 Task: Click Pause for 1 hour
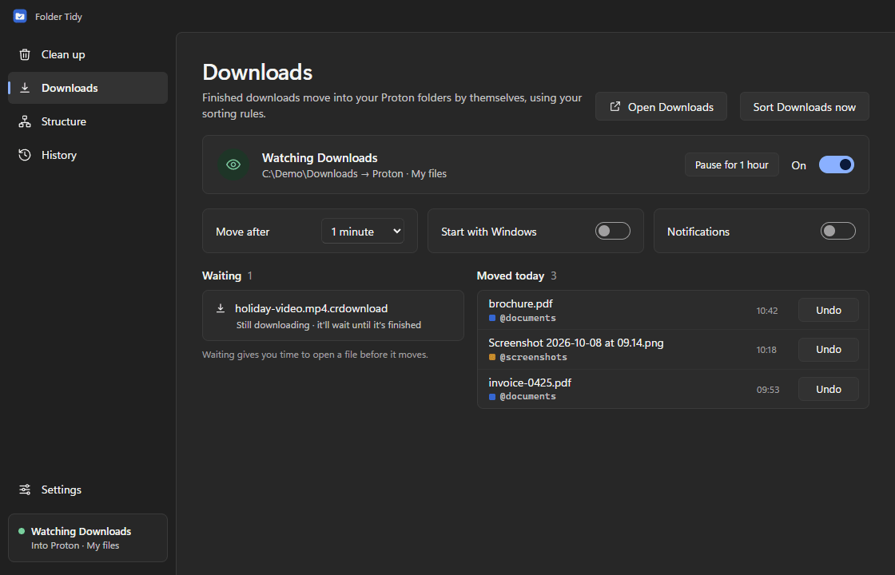click(732, 165)
